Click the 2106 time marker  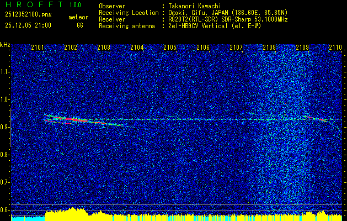pos(203,47)
